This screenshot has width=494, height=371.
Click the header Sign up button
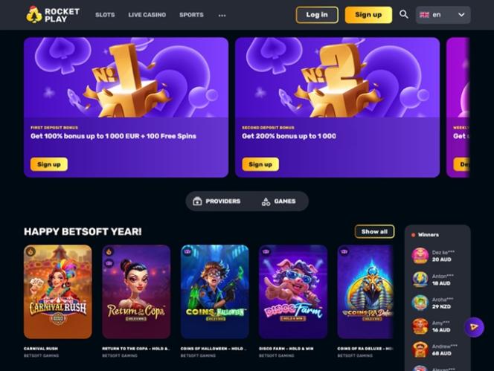368,15
